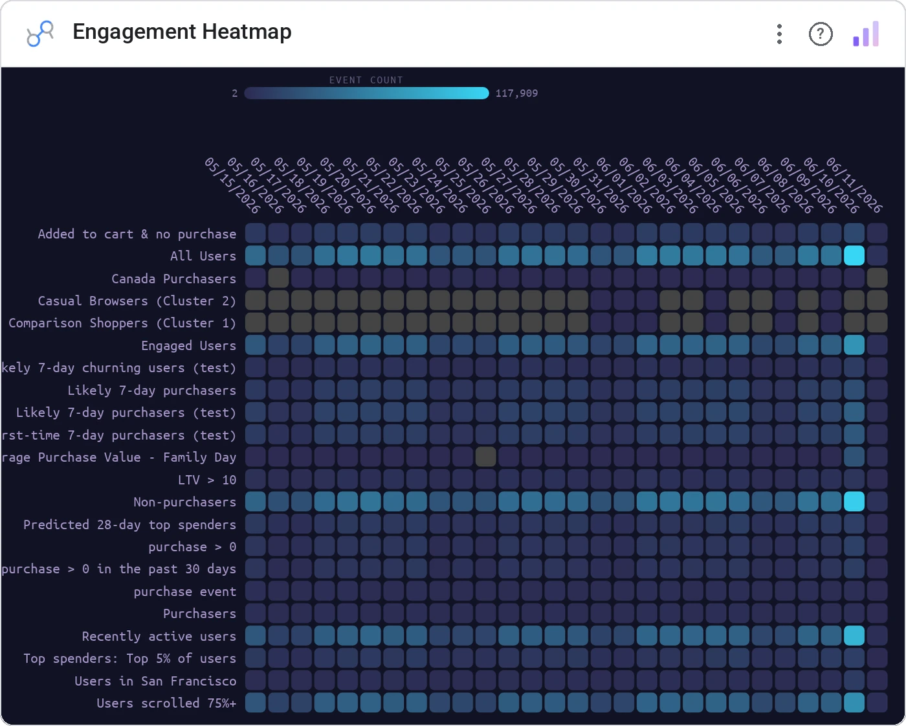Click the Non-purchasers cell for 06/10/2026
This screenshot has height=726, width=906.
click(x=854, y=501)
